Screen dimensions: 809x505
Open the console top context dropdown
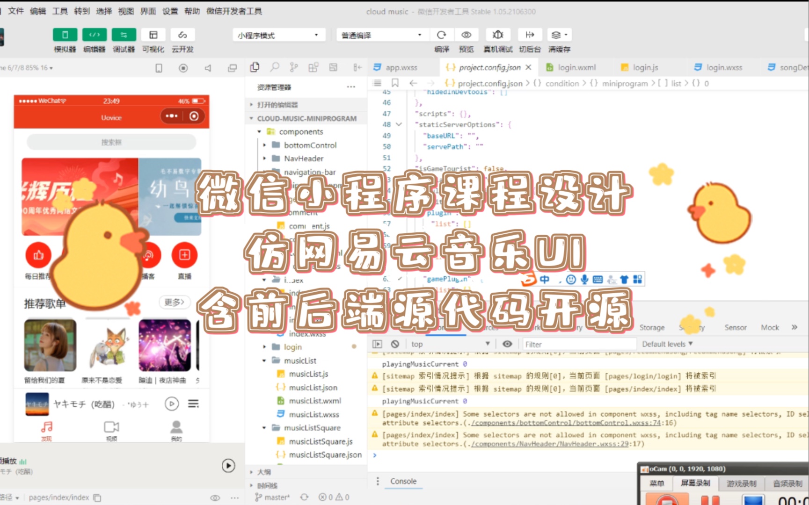[x=450, y=344]
